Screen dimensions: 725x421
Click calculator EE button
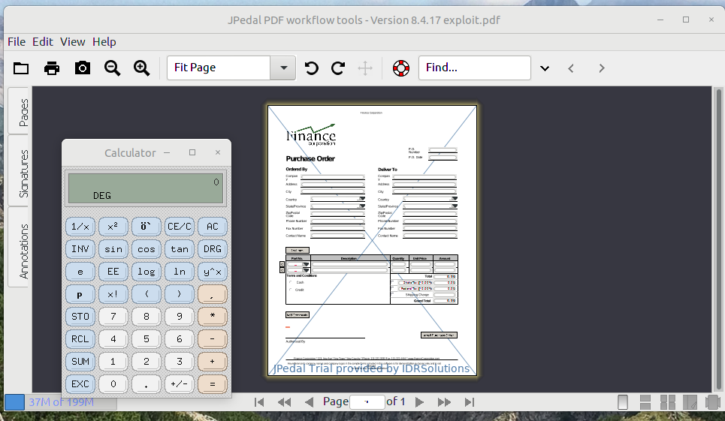tap(113, 272)
